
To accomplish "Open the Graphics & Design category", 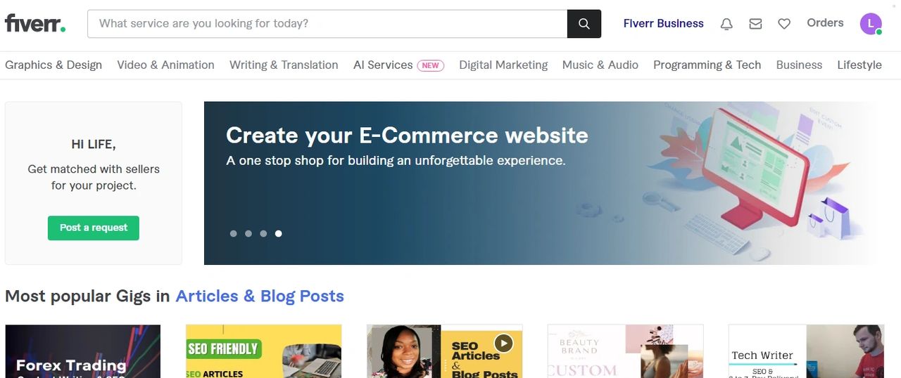I will 53,65.
